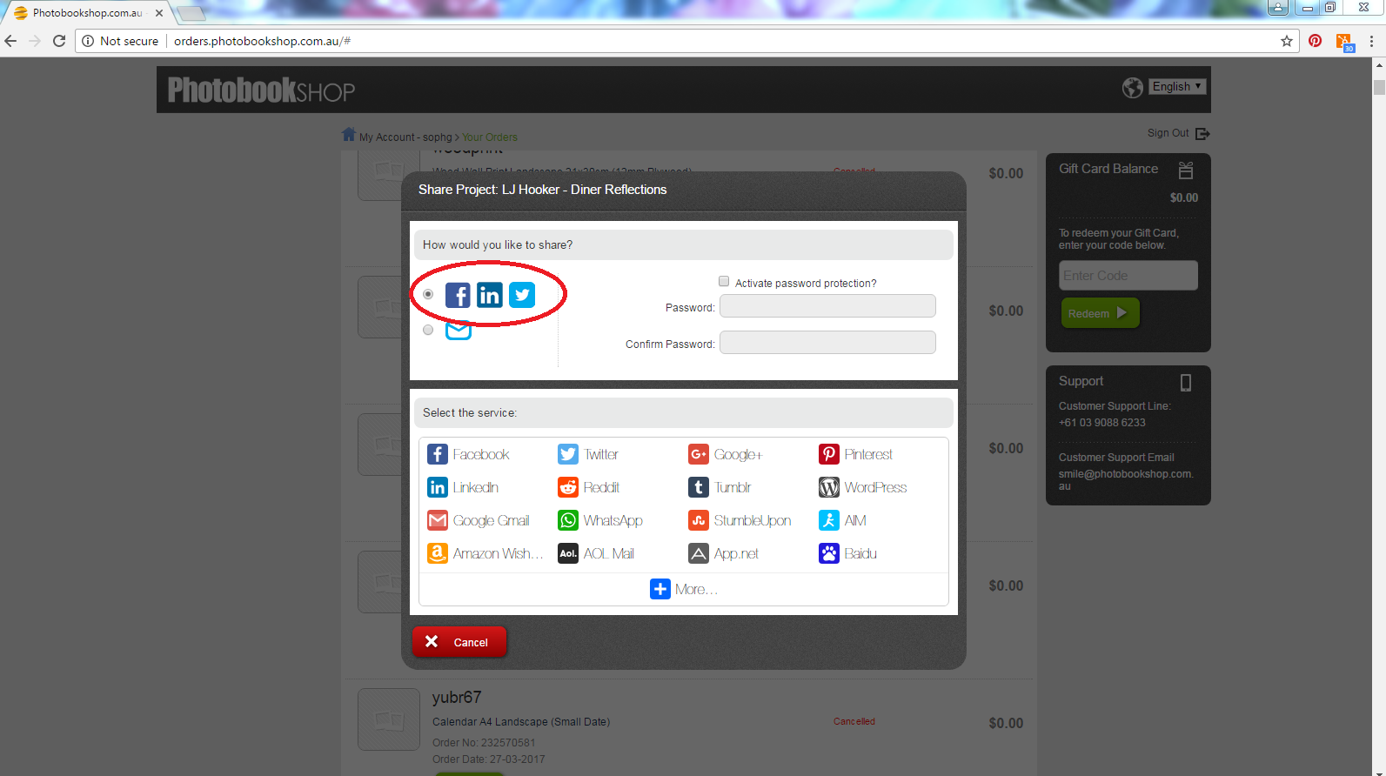The image size is (1386, 776).
Task: Enable Activate password protection checkbox
Action: pos(724,281)
